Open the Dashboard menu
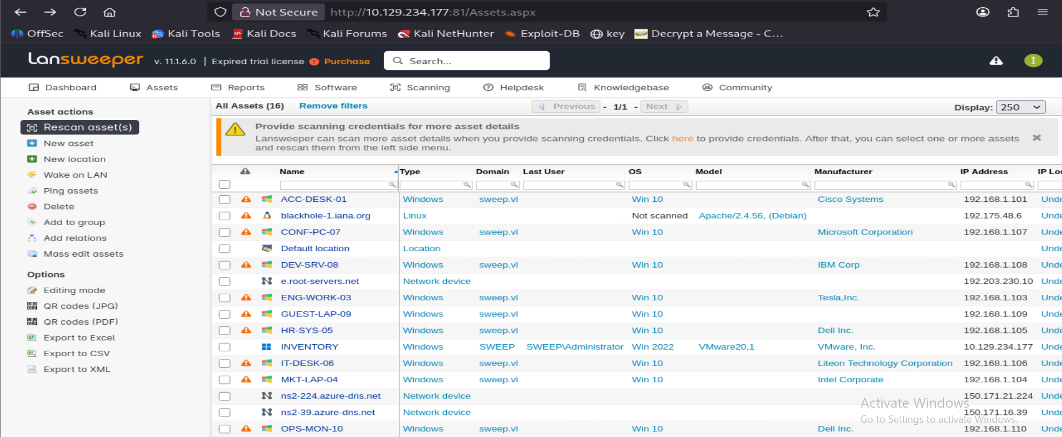 (63, 87)
